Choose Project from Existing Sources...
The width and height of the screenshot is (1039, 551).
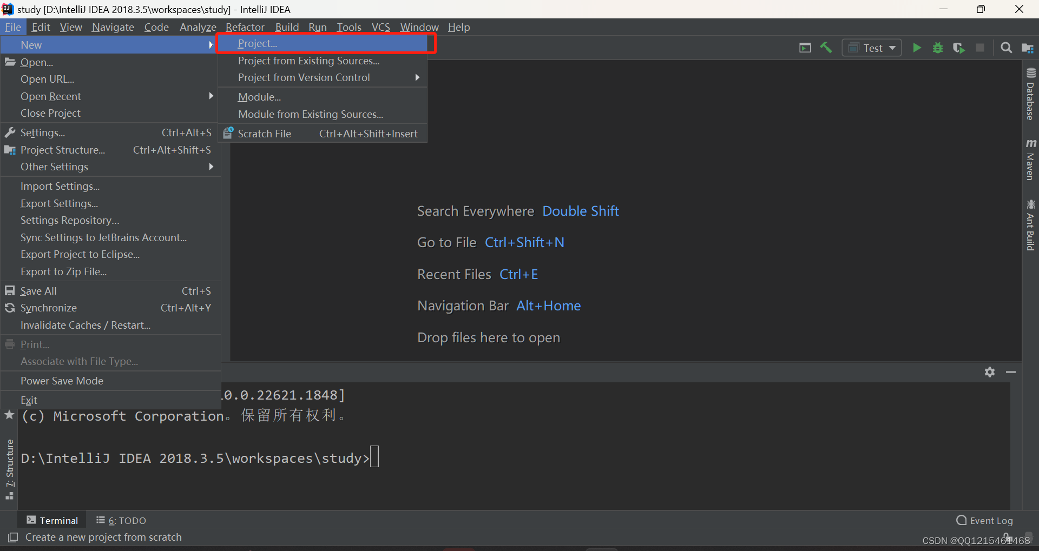pos(323,61)
